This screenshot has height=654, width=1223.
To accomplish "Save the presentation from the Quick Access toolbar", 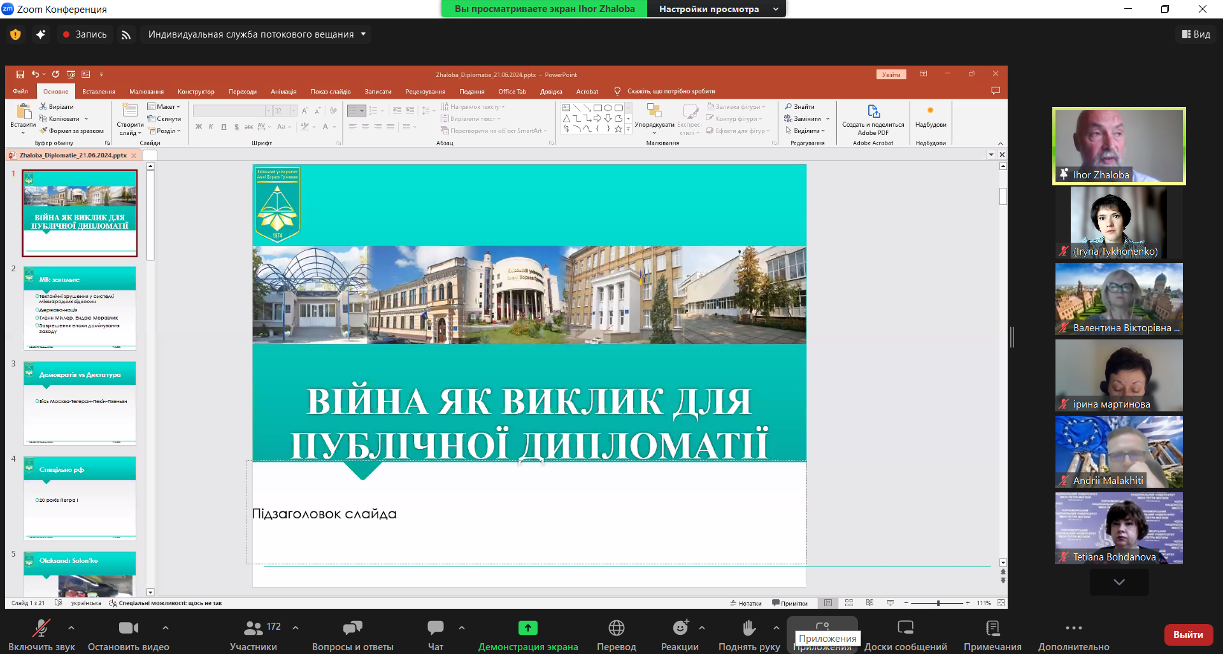I will (20, 75).
